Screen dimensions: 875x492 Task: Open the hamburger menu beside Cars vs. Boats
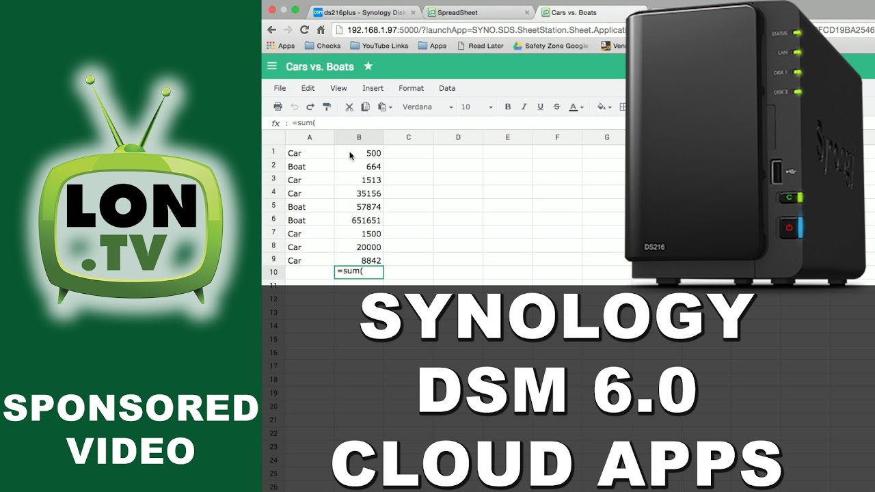(272, 66)
